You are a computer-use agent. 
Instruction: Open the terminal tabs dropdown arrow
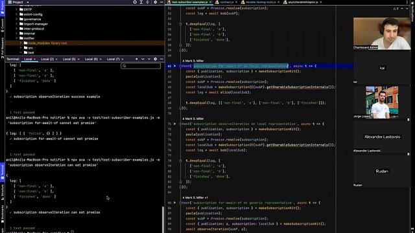point(143,59)
